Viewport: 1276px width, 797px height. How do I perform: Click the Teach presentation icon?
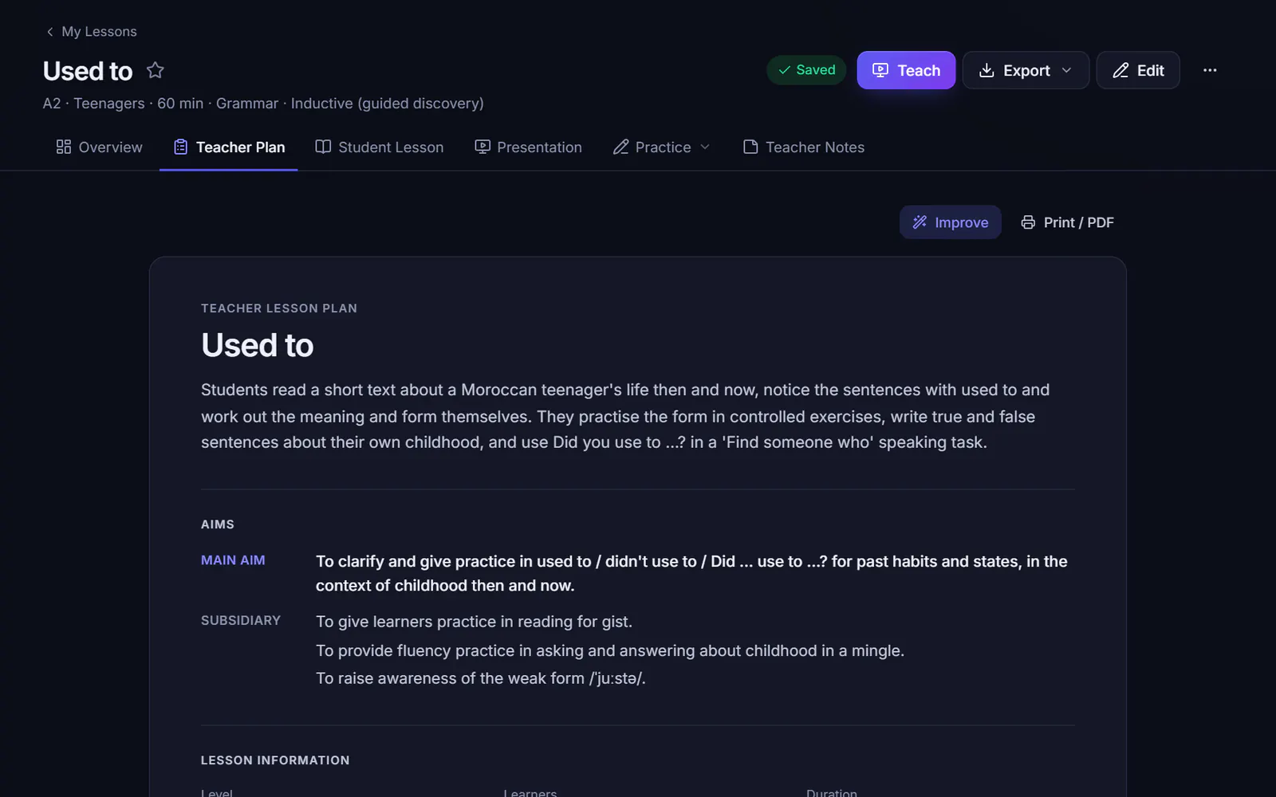tap(880, 70)
